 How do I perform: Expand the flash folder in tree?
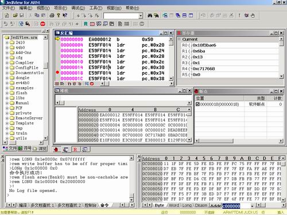[x=7, y=93]
